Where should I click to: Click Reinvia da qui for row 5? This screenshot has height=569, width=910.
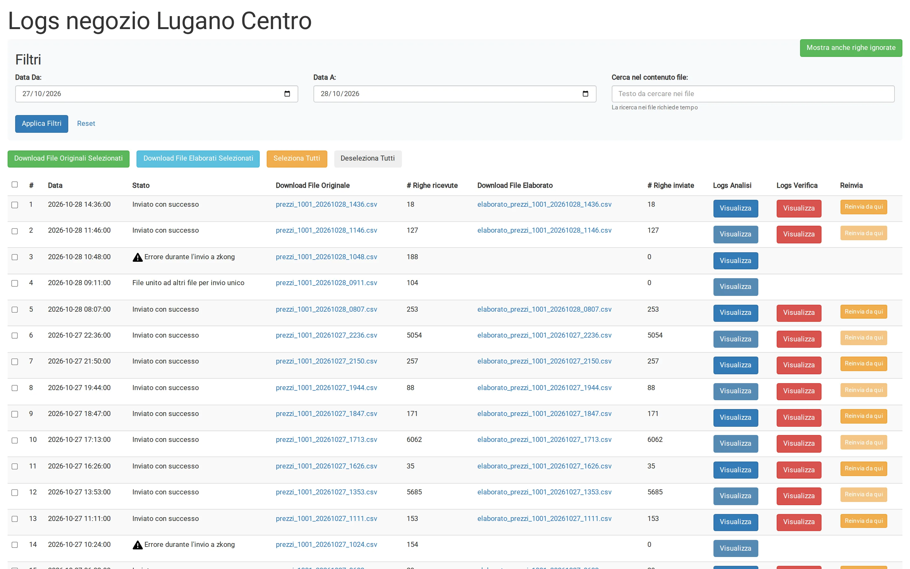pos(863,312)
